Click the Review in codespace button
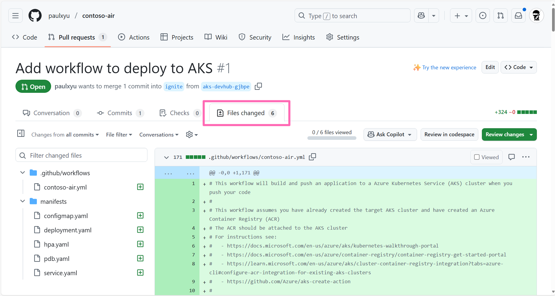Image resolution: width=555 pixels, height=296 pixels. (449, 134)
